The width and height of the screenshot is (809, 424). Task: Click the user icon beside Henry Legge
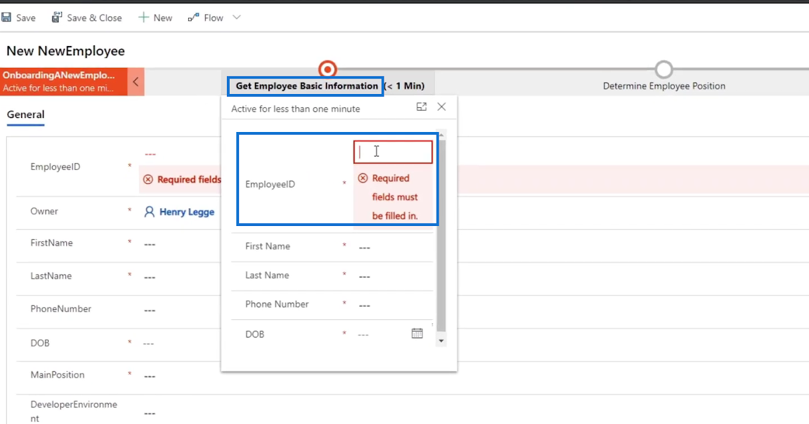pos(150,212)
